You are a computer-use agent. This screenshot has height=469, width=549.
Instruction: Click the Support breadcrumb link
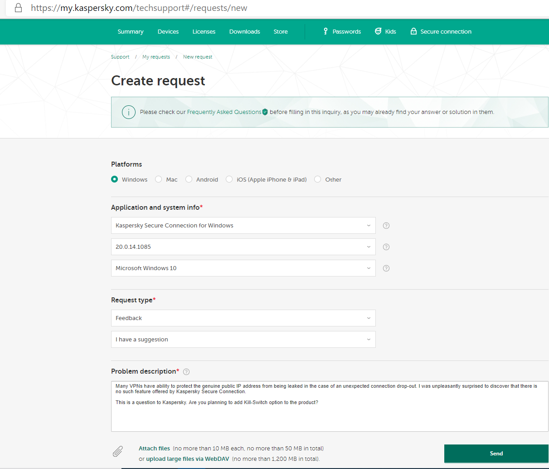tap(120, 57)
